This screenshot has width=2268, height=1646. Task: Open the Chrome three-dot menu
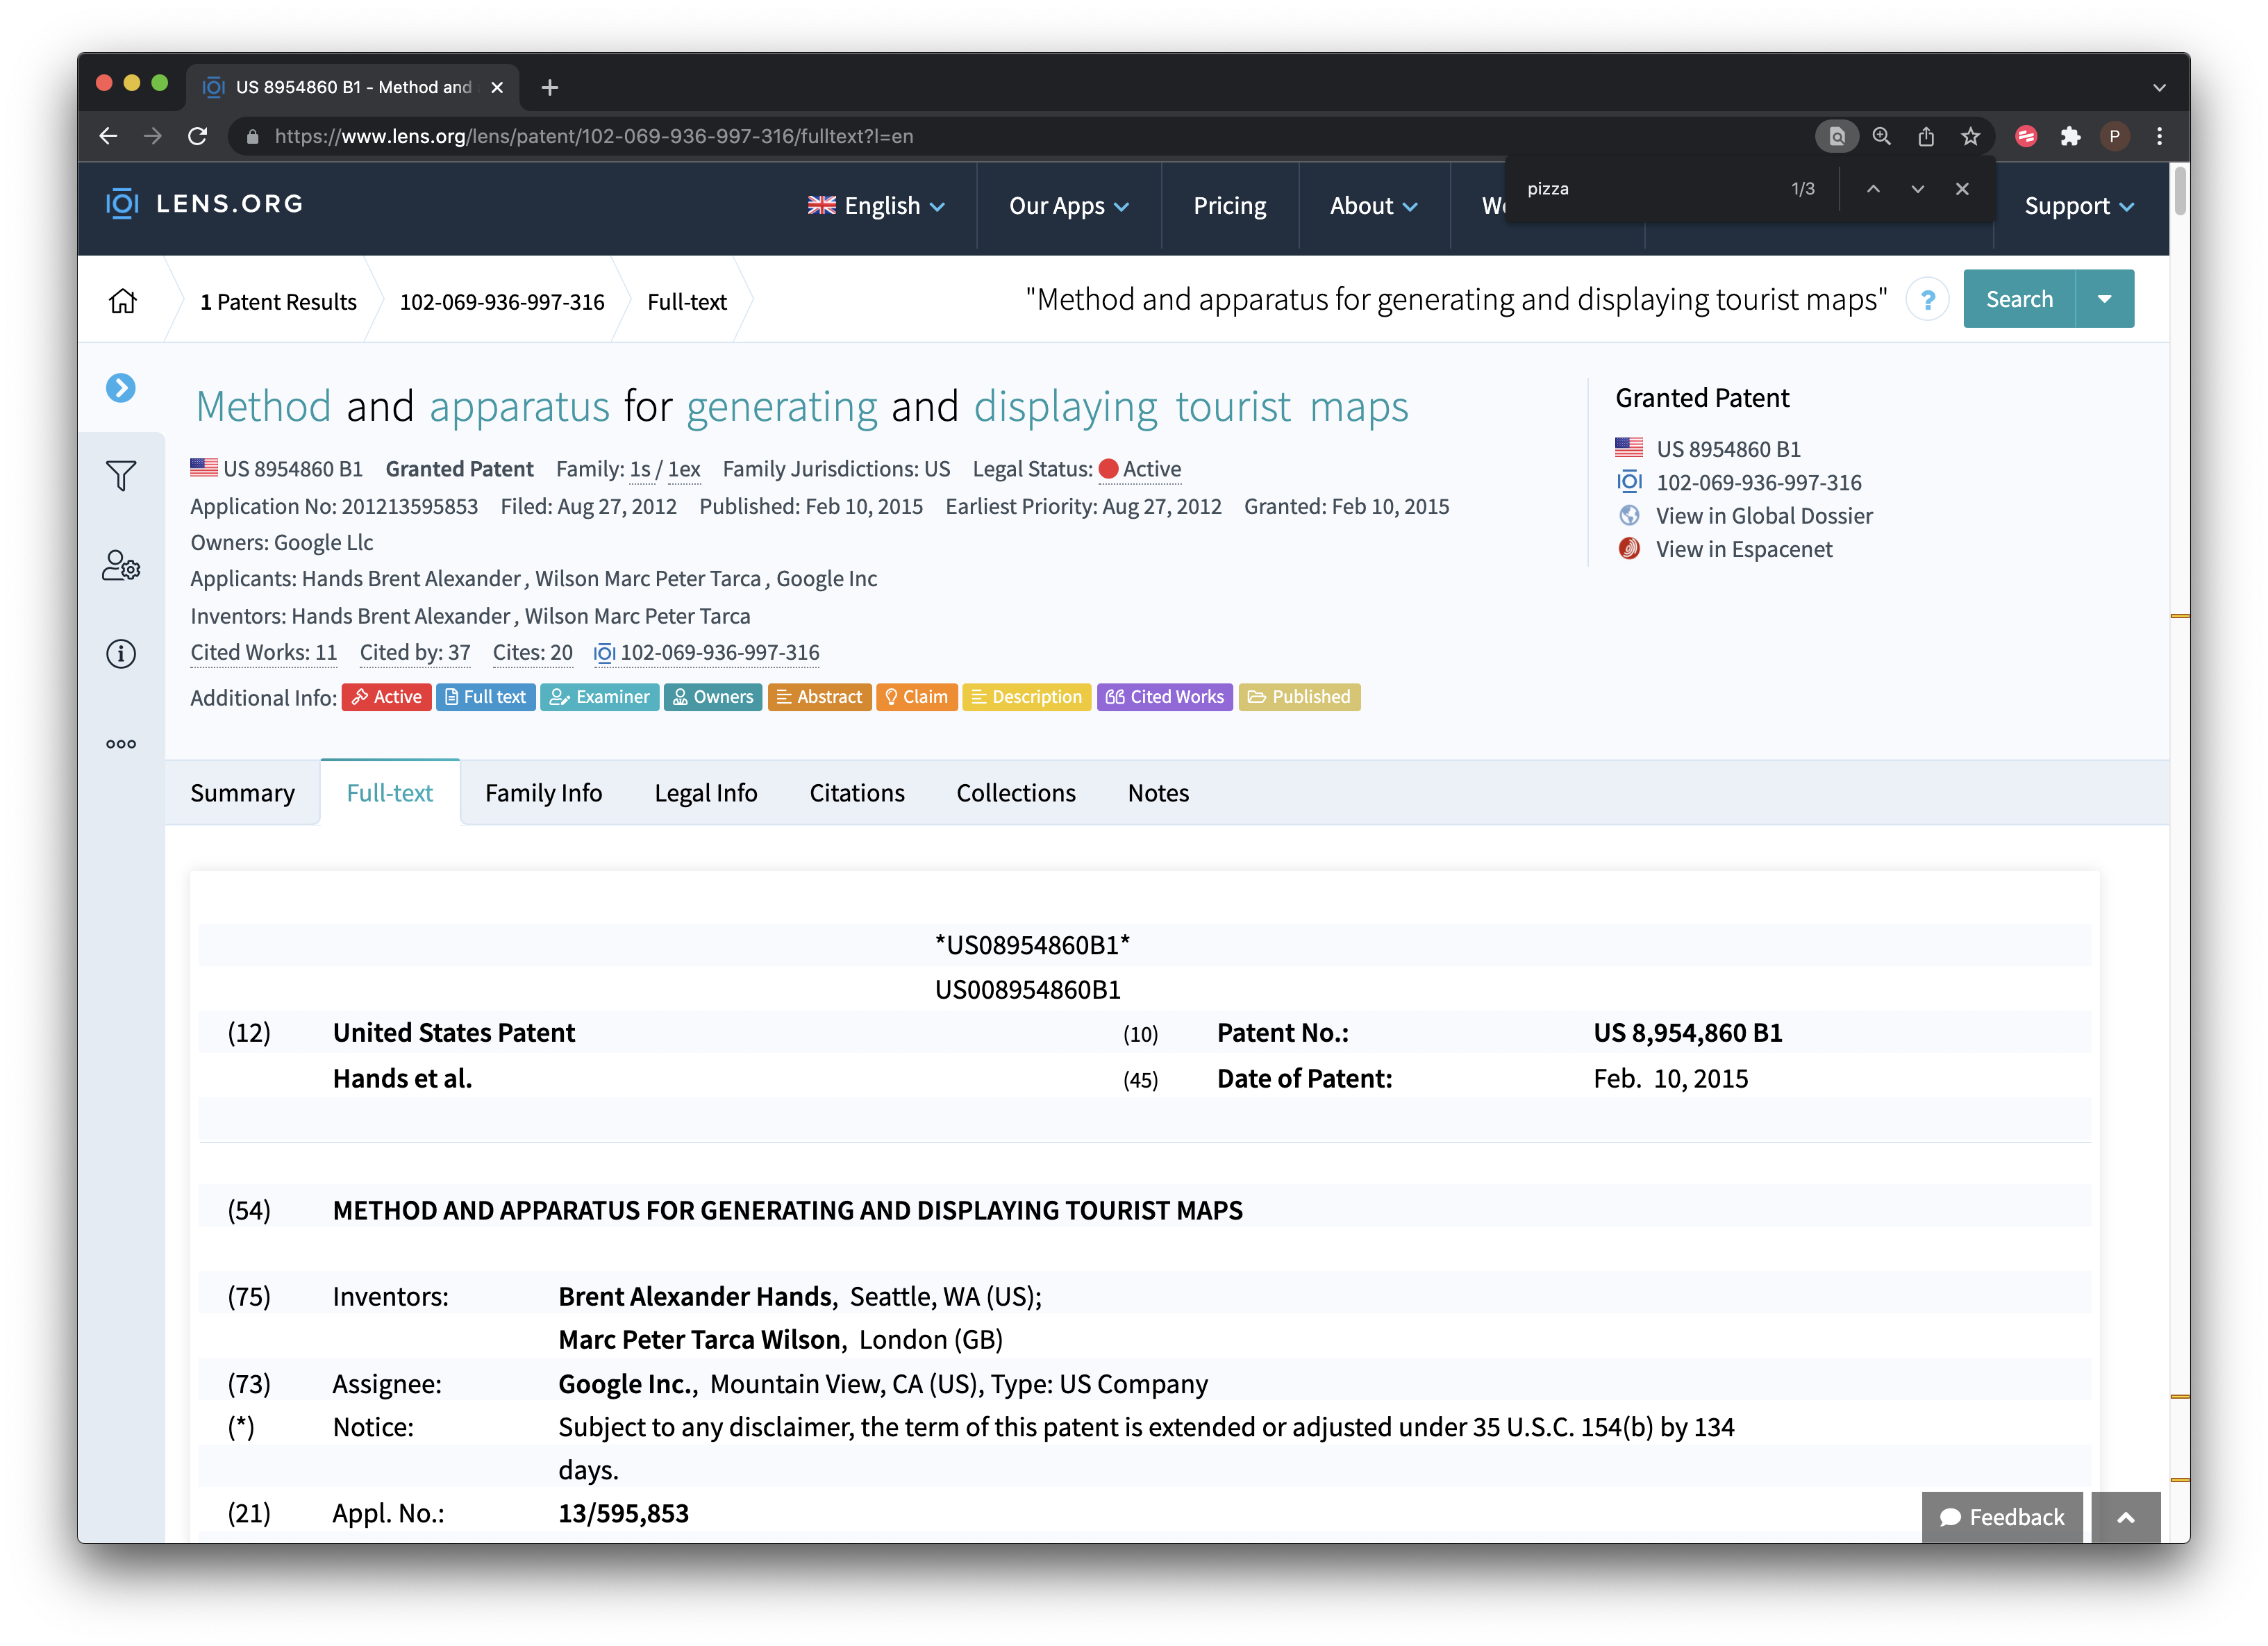click(x=2159, y=136)
